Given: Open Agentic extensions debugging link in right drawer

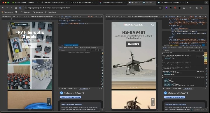Looking at the screenshot, I should [176, 105].
